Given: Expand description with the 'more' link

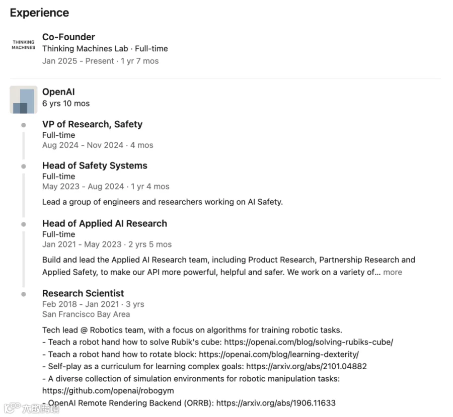Looking at the screenshot, I should click(x=392, y=272).
